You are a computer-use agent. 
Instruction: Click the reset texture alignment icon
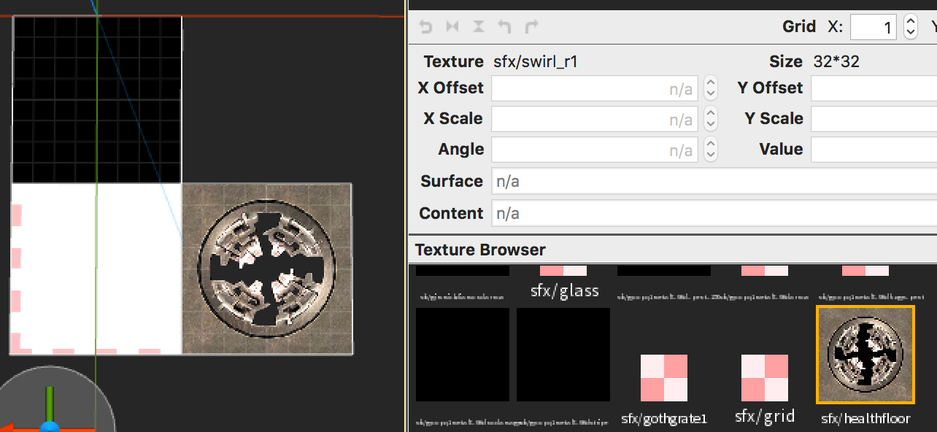(425, 26)
